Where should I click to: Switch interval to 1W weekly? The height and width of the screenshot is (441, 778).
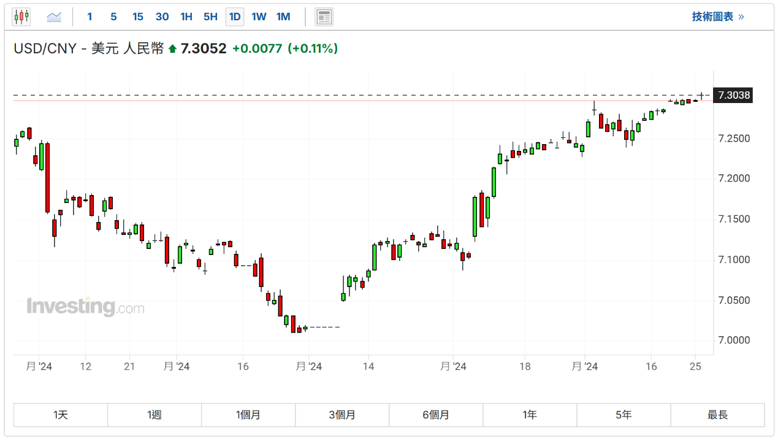pyautogui.click(x=259, y=17)
